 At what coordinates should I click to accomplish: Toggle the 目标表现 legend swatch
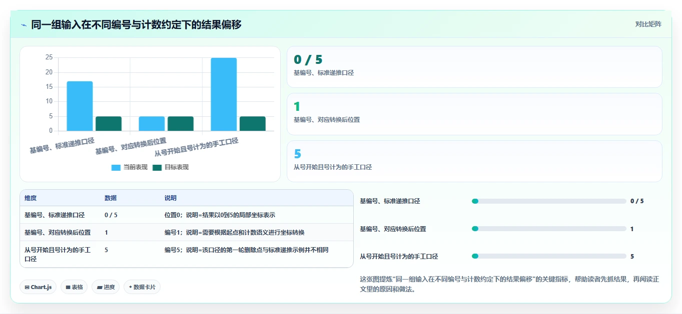click(x=157, y=167)
